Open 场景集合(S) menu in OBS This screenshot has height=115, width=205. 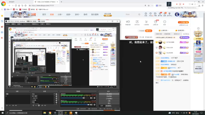pyautogui.click(x=35, y=24)
